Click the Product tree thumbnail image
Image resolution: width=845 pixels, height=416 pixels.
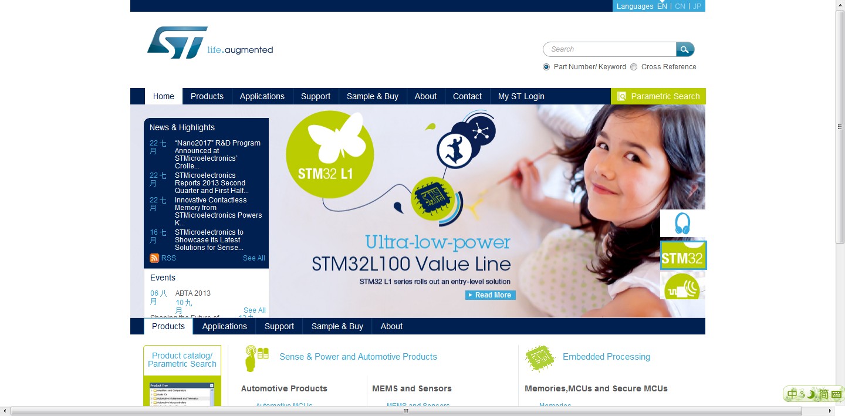[182, 394]
